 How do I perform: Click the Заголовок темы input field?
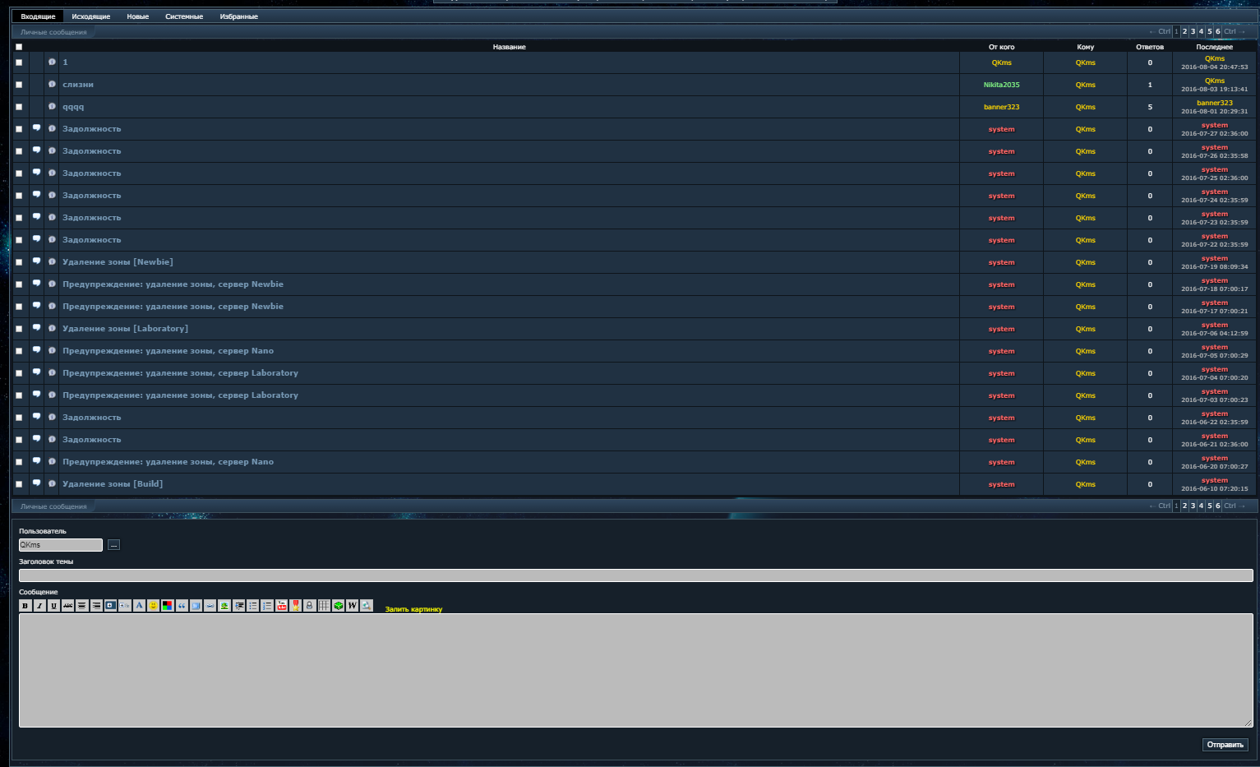click(x=635, y=575)
